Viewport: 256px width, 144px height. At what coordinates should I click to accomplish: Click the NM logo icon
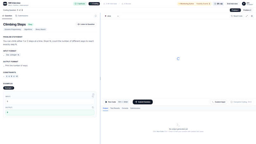[5, 3]
